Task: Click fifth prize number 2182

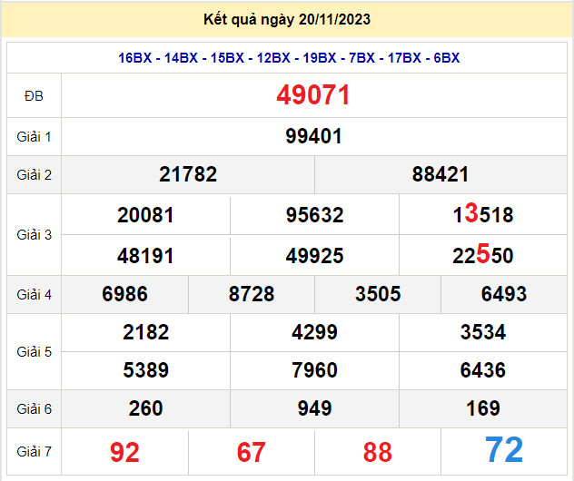Action: [x=145, y=332]
